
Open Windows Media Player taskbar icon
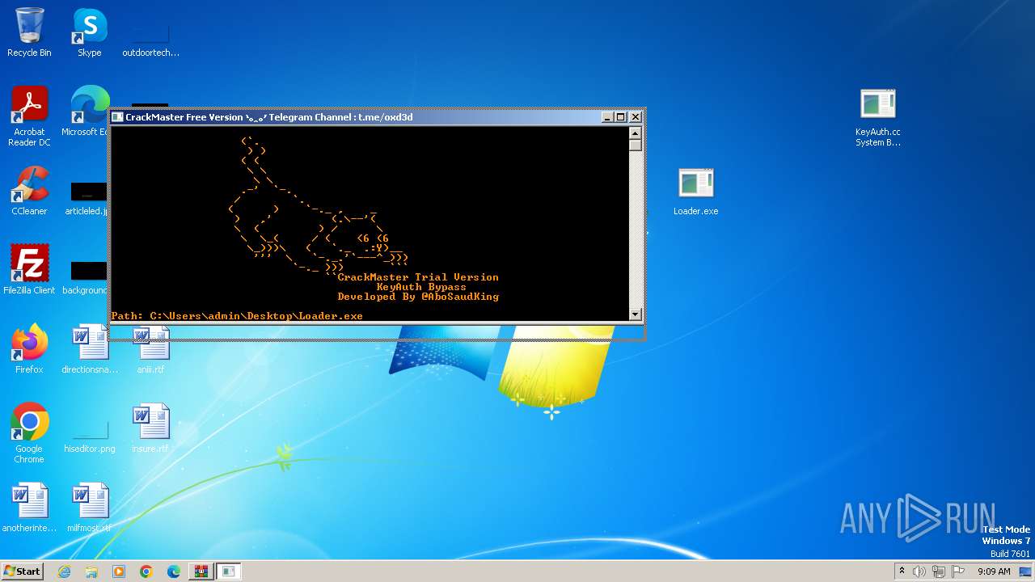click(119, 571)
